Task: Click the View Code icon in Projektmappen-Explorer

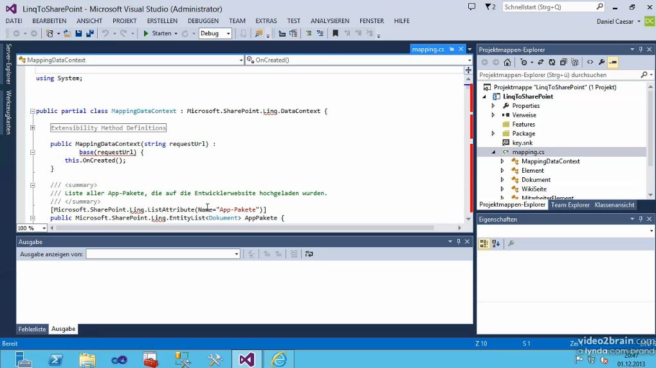Action: pos(590,62)
